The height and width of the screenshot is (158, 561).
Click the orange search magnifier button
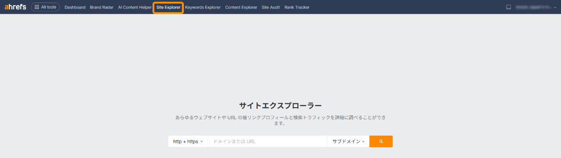[381, 141]
